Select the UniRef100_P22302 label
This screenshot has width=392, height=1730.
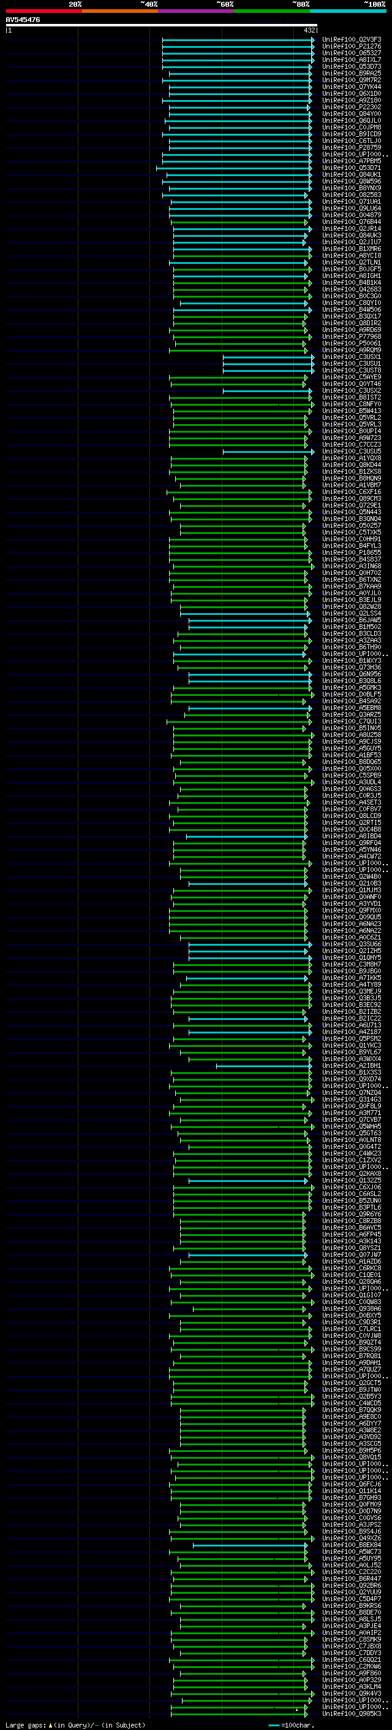pyautogui.click(x=352, y=107)
